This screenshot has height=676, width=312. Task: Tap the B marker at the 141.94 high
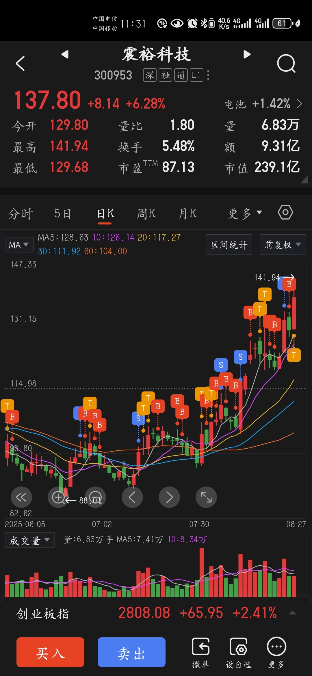pos(289,284)
